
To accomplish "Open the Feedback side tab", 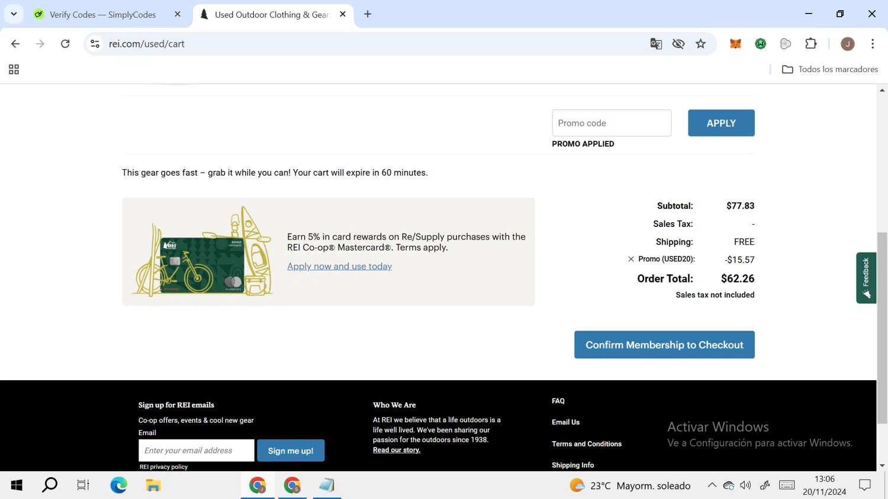I will (866, 278).
